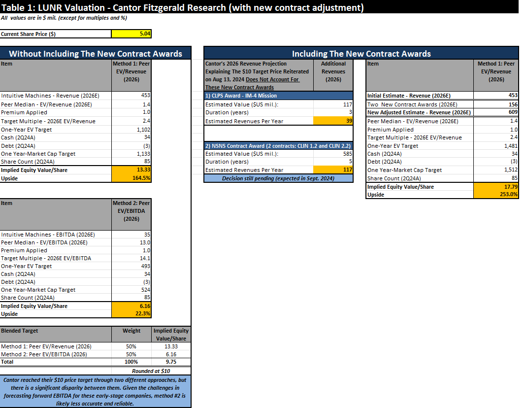The height and width of the screenshot is (408, 526).
Task: Select the blended Total value 9.75
Action: coord(171,362)
